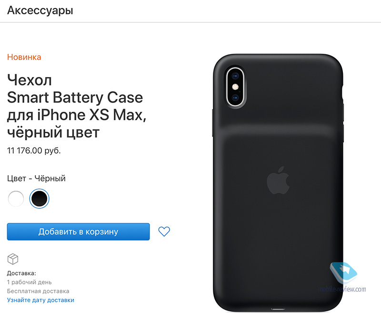Click the camera cutout on the case image
Viewport: 381px width, 313px height.
[x=235, y=87]
